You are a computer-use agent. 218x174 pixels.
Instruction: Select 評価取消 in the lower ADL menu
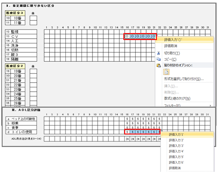[x=175, y=168]
